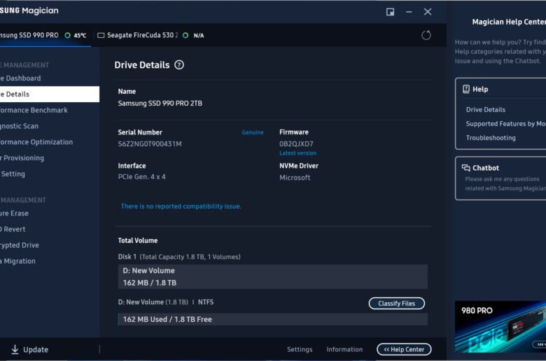Open Performance Benchmark in the sidebar
Viewport: 546px width, 361px height.
point(50,110)
